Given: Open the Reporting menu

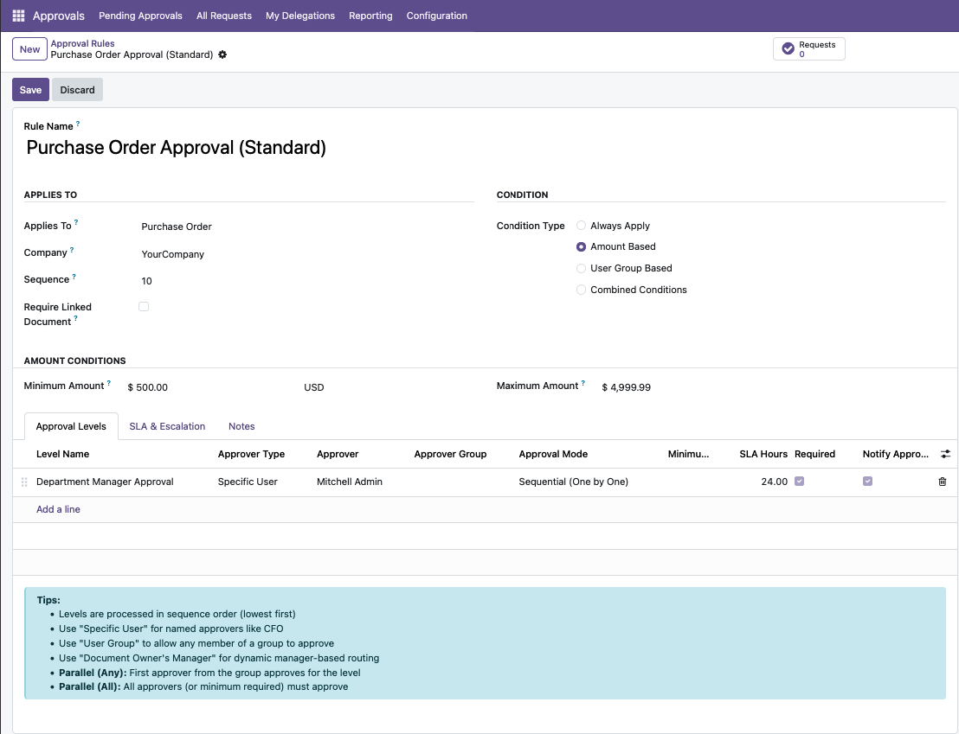Looking at the screenshot, I should pos(370,15).
